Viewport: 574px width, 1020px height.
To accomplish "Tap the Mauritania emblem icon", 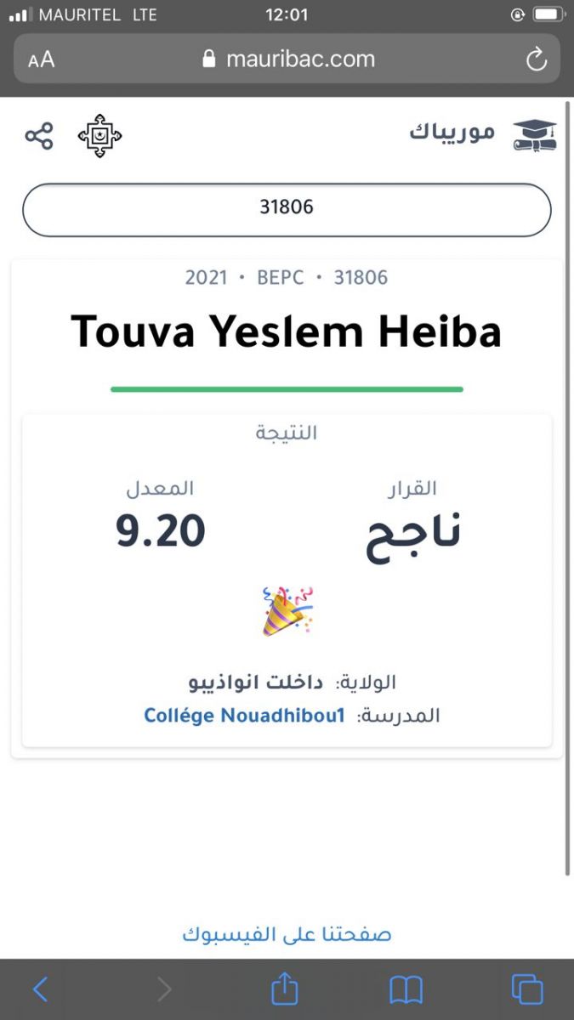I will [x=99, y=136].
